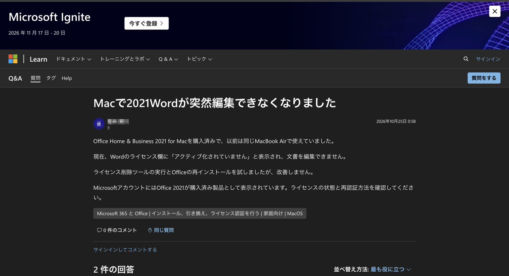Open the 最も役に立つ sort dropdown

point(391,270)
